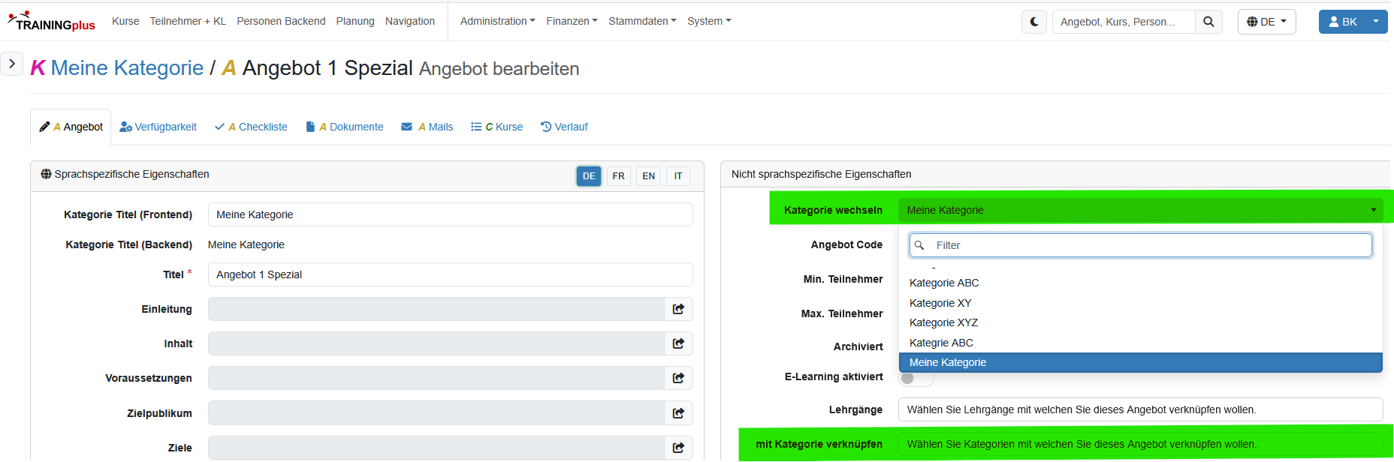Switch language properties to EN

click(648, 176)
